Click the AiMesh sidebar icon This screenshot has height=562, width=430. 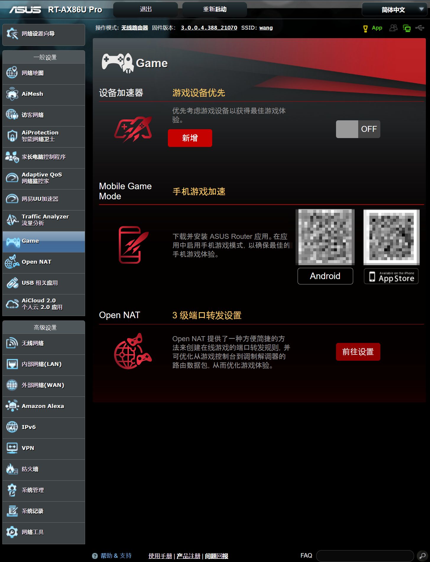coord(12,94)
